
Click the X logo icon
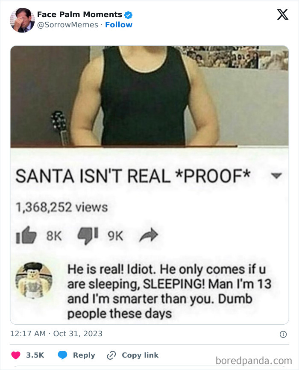[282, 15]
